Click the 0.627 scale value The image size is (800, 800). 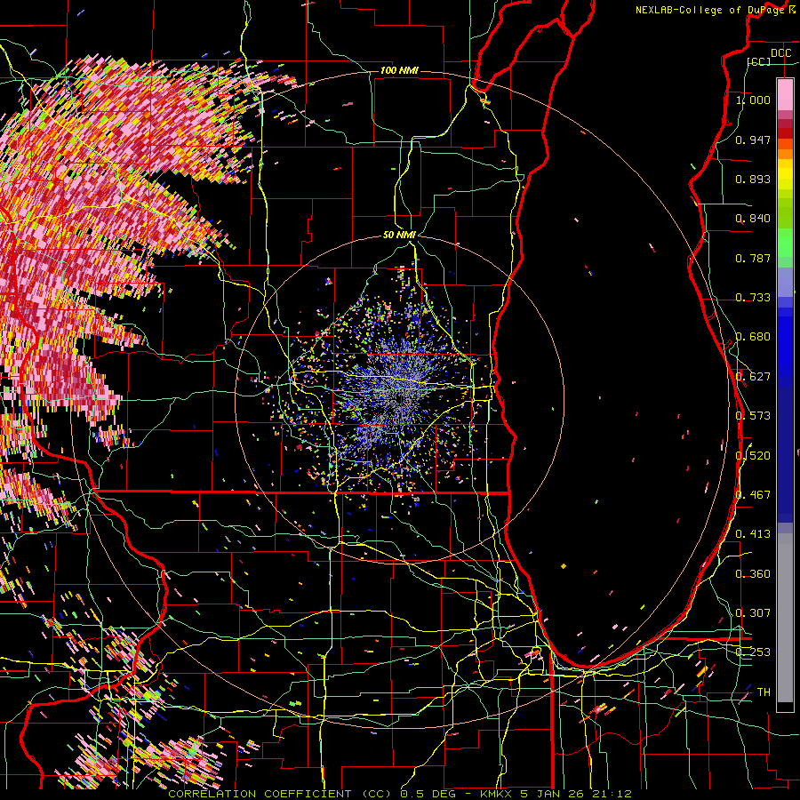click(x=753, y=377)
